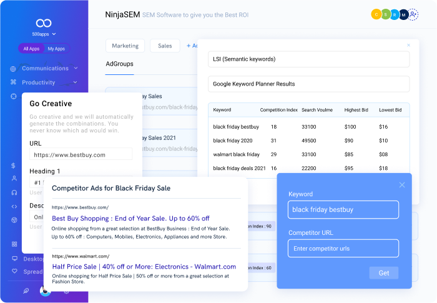Click the feather icon at sidebar bottom
437x303 pixels.
26,291
